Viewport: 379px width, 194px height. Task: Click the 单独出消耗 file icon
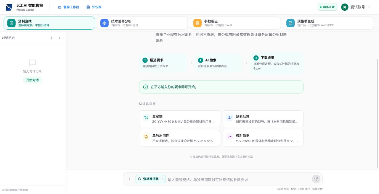click(146, 137)
